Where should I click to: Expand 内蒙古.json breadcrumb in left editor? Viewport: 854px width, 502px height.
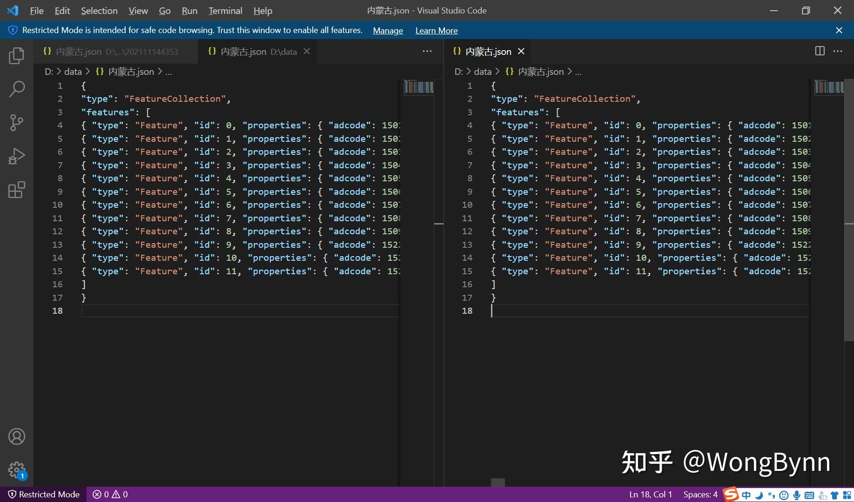[125, 72]
